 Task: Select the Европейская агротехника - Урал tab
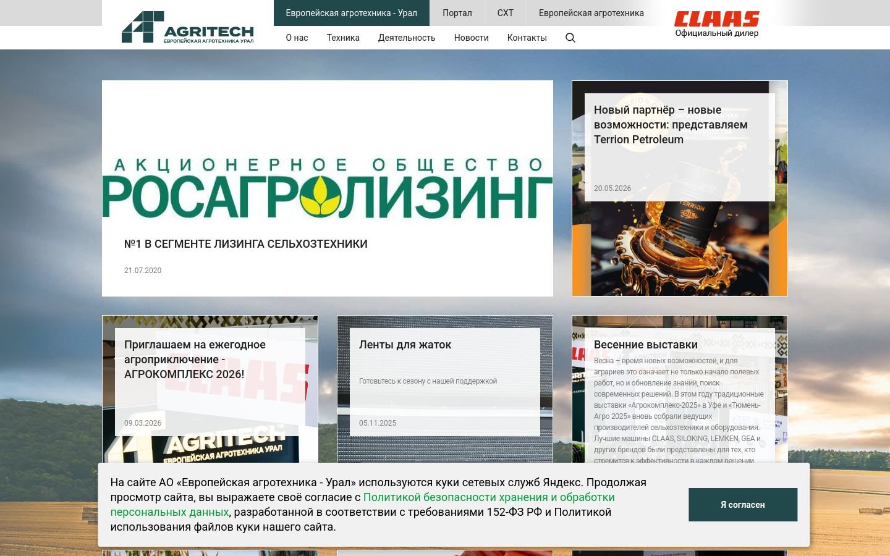[x=351, y=13]
